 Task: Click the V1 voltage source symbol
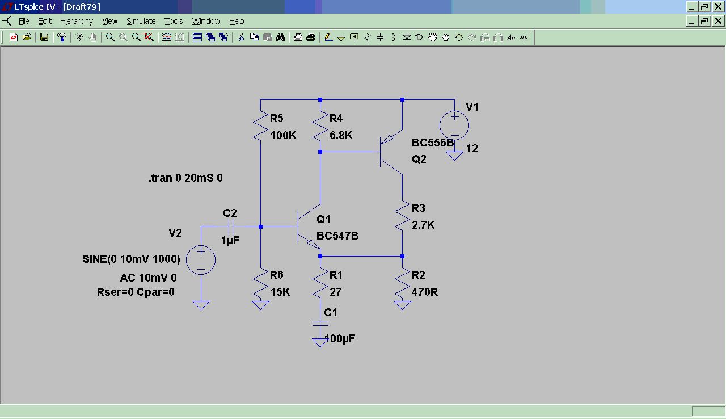pos(454,124)
